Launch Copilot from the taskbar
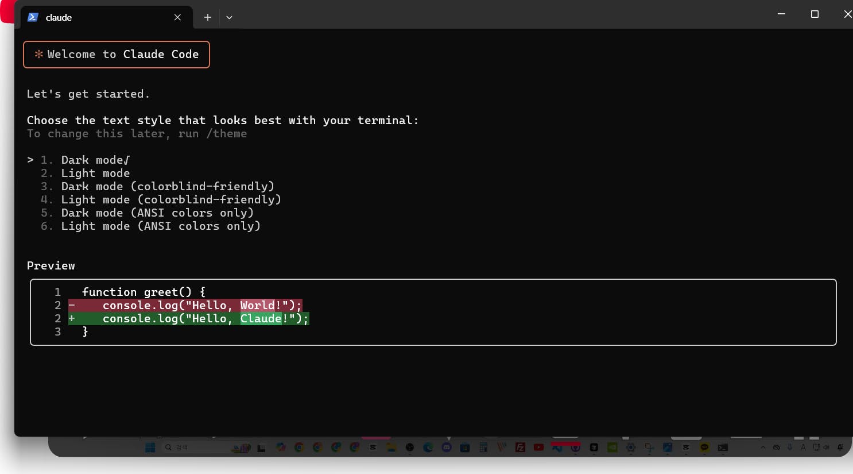This screenshot has width=853, height=474. pos(281,447)
